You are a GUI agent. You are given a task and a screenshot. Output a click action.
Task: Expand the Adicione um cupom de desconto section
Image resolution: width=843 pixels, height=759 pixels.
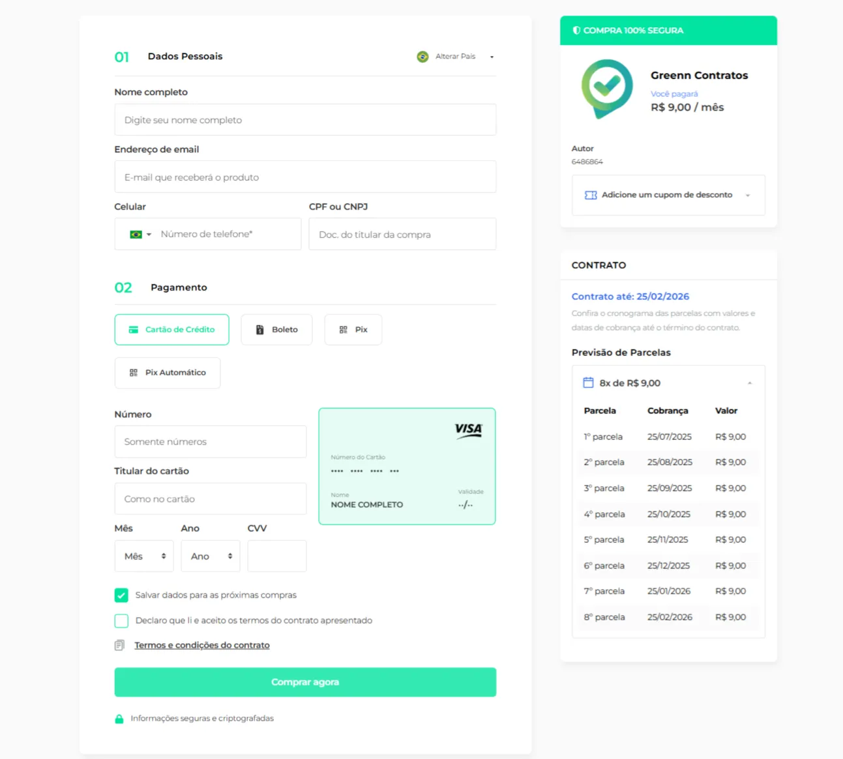click(x=668, y=195)
